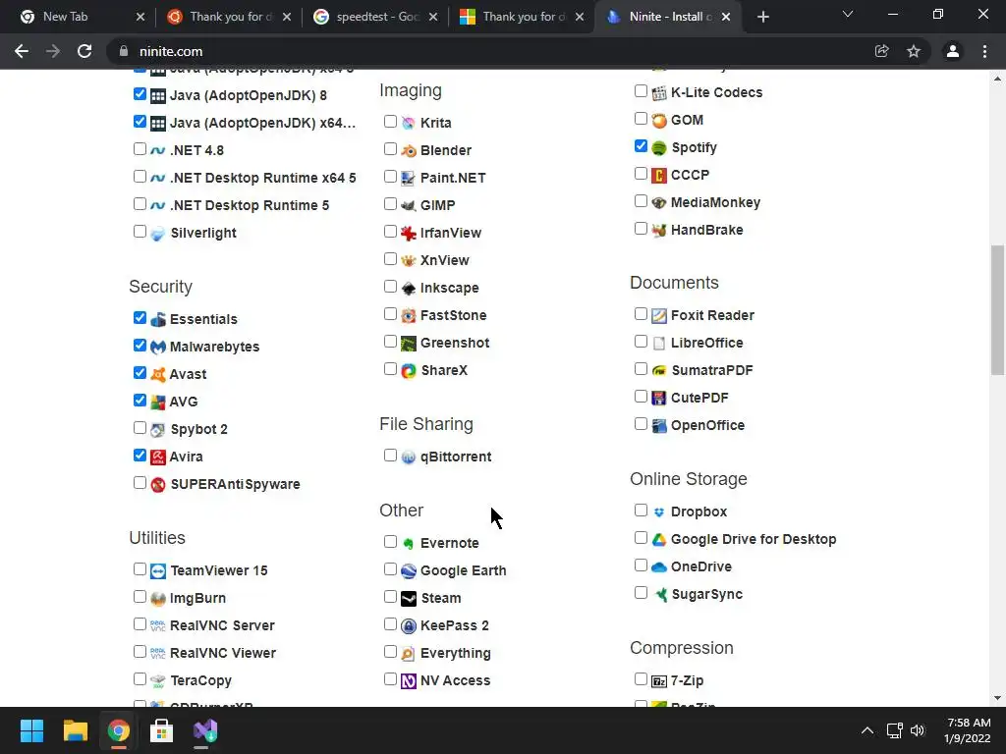Click the Krita app icon

[x=409, y=123]
